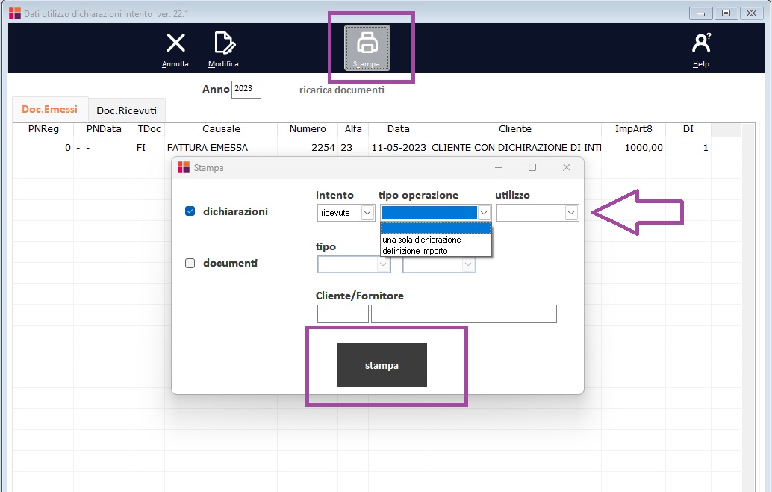772x492 pixels.
Task: Click the PNData column header
Action: [x=104, y=129]
